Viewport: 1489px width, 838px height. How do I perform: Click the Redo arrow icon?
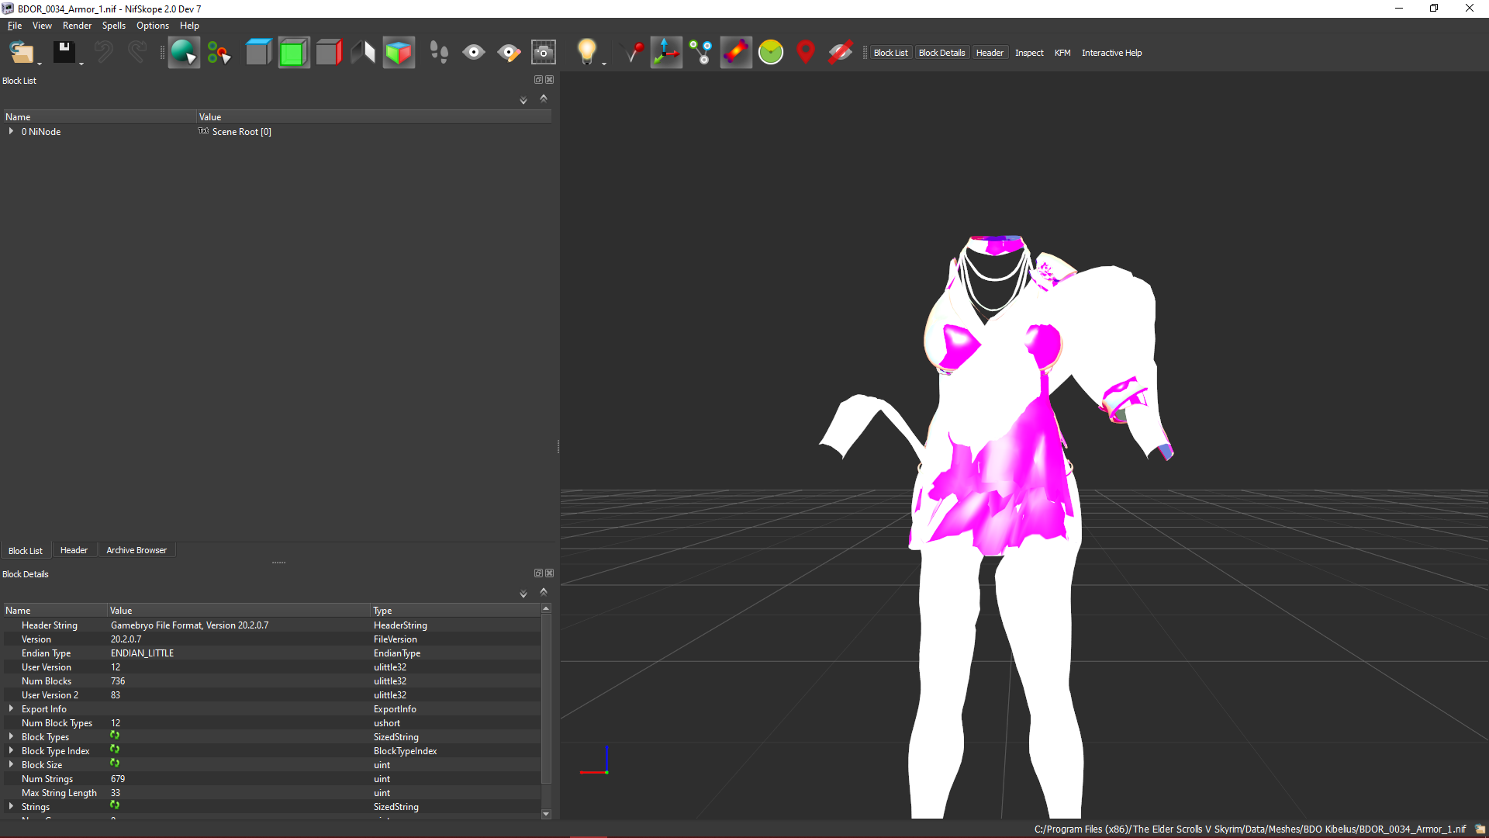137,53
